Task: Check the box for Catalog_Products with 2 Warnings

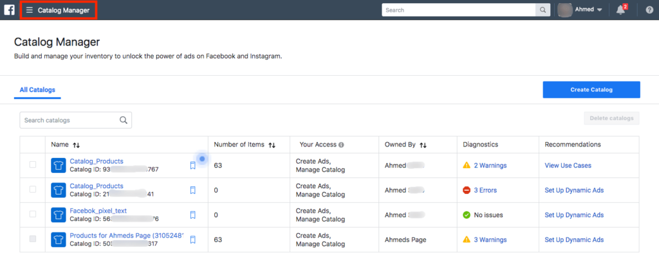Action: [x=33, y=164]
